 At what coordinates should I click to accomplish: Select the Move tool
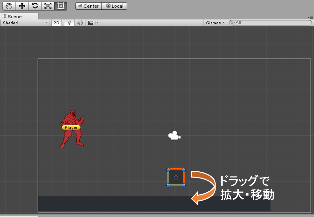[22, 6]
